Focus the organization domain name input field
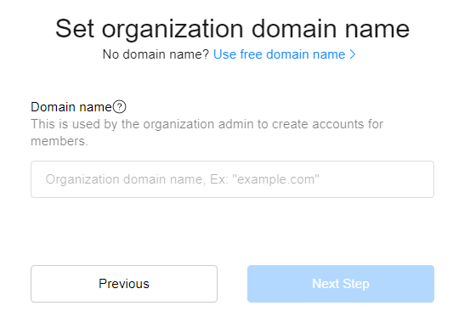The width and height of the screenshot is (470, 334). click(x=232, y=179)
